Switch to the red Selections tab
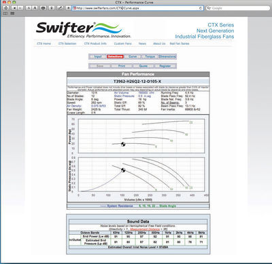 pos(115,56)
